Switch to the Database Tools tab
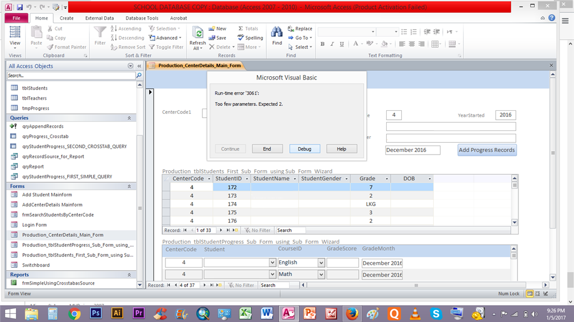This screenshot has height=322, width=574. point(142,18)
